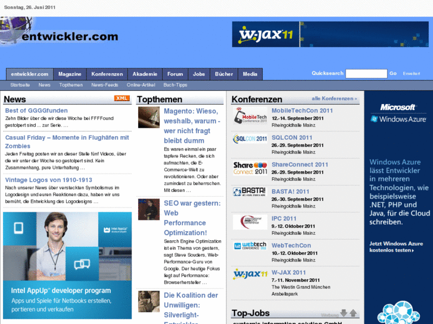This screenshot has width=433, height=324.
Task: Open the SQLCON 2011 title link
Action: (x=292, y=137)
